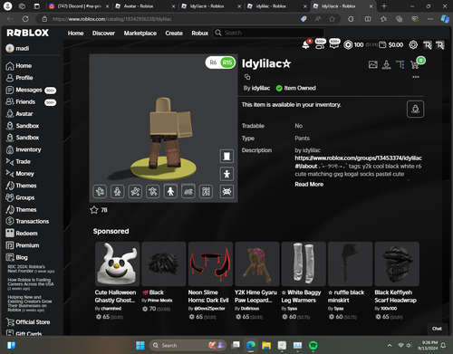Screen dimensions: 453x354
Task: Open Discover in the top navigation
Action: [x=103, y=33]
